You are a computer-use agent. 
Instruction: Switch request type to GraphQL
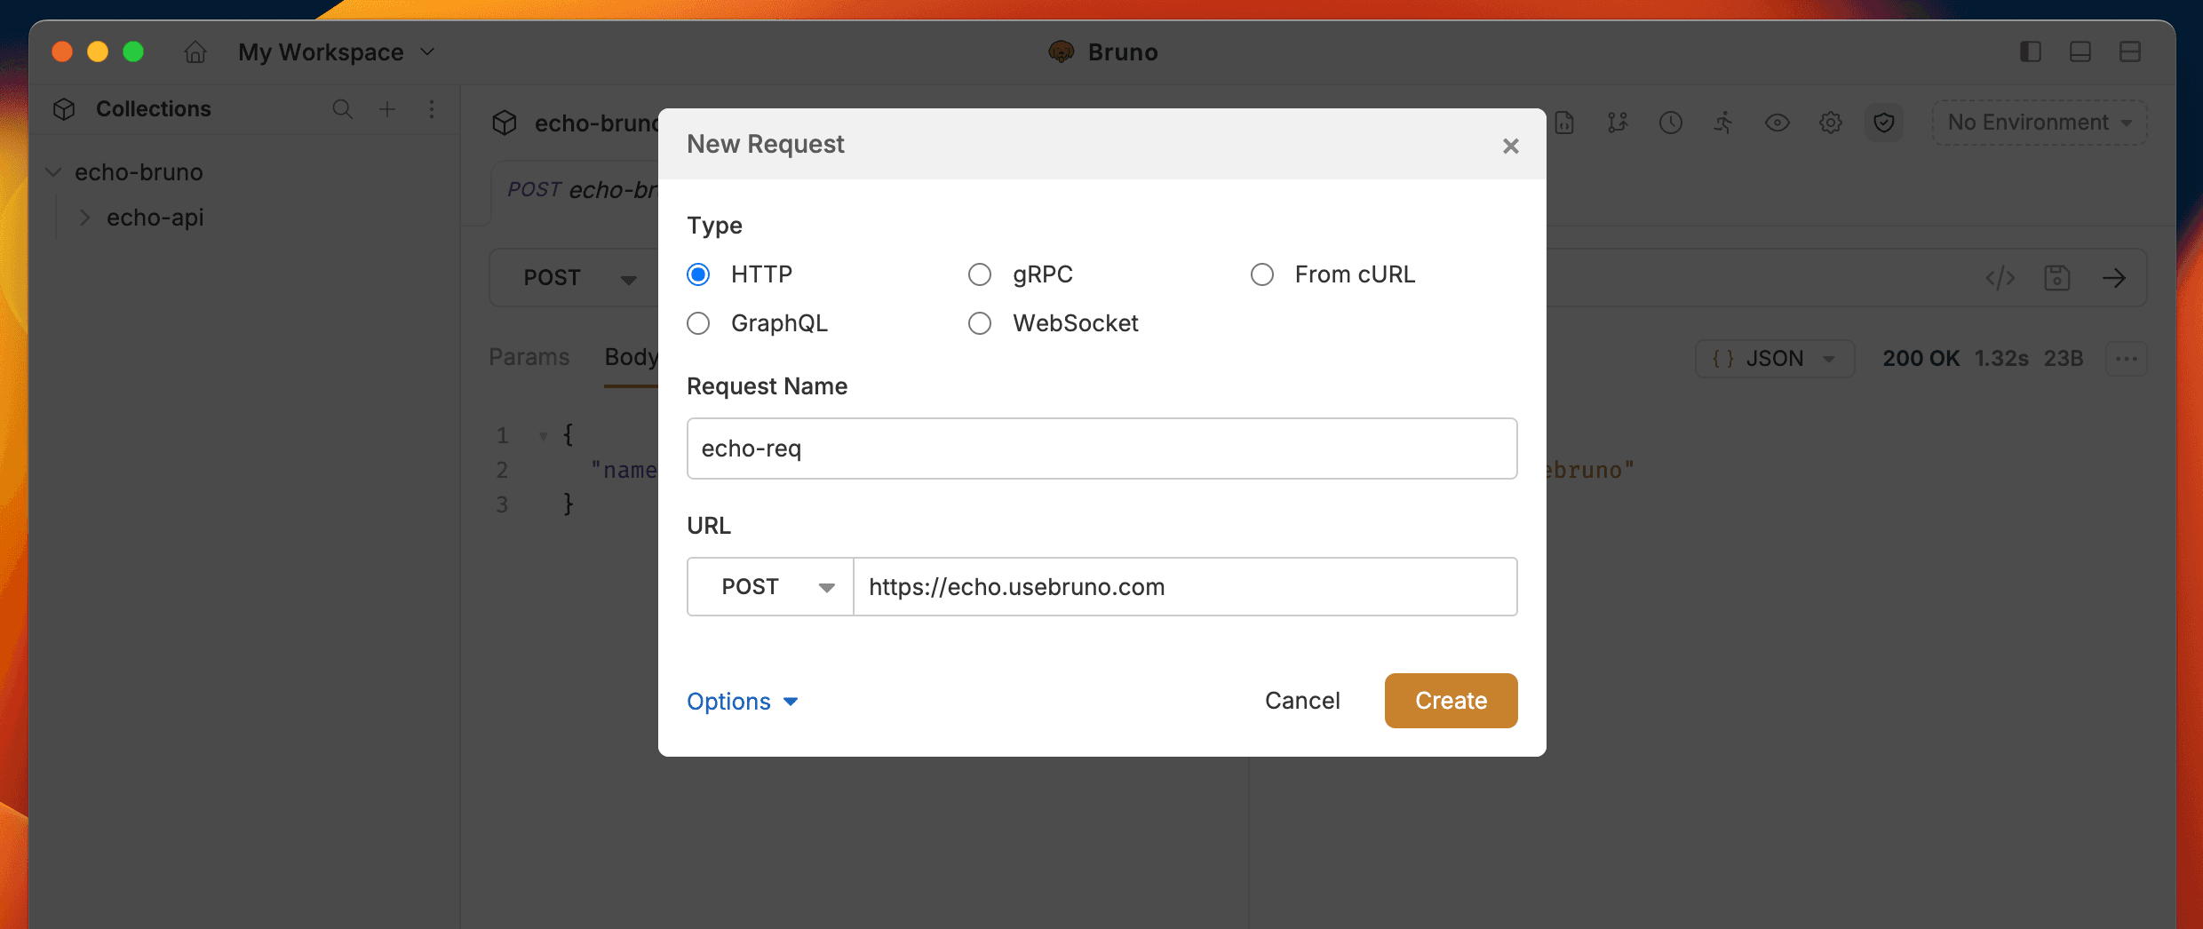tap(698, 323)
